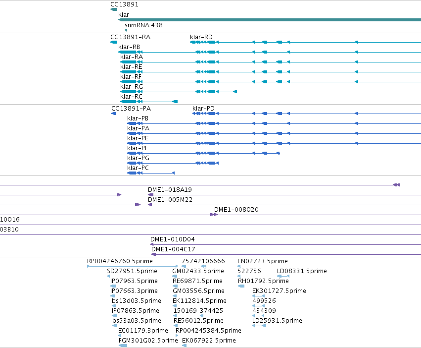This screenshot has width=421, height=348.
Task: Open the RE69871.5prime EST label
Action: 197,282
